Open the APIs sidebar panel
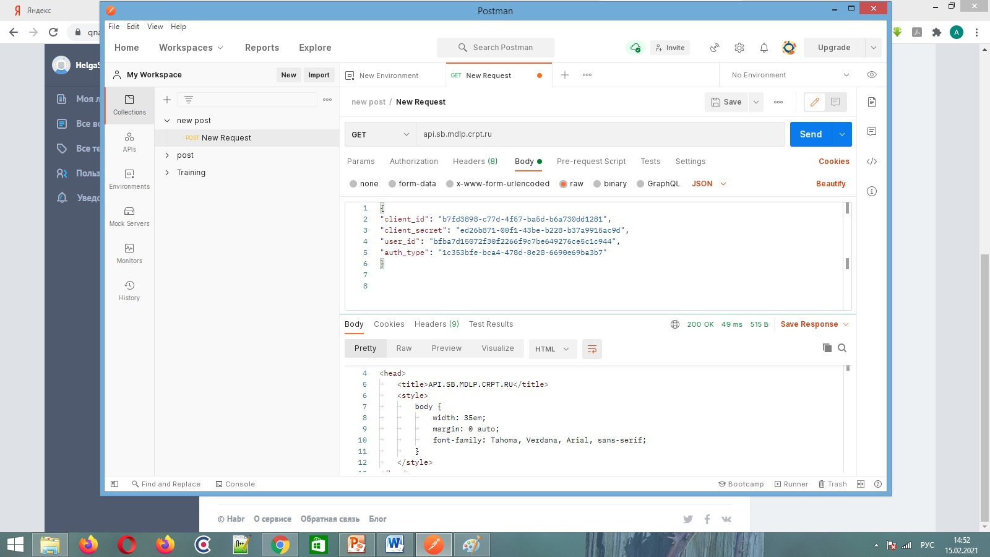 pyautogui.click(x=129, y=142)
